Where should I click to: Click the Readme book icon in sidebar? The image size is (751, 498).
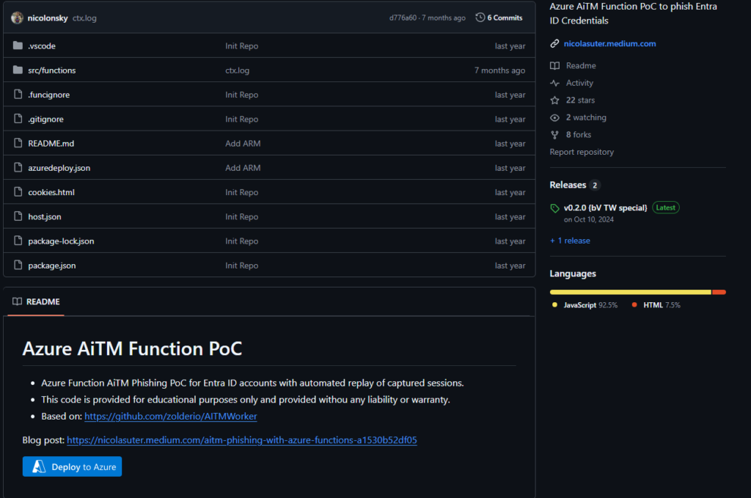click(554, 65)
